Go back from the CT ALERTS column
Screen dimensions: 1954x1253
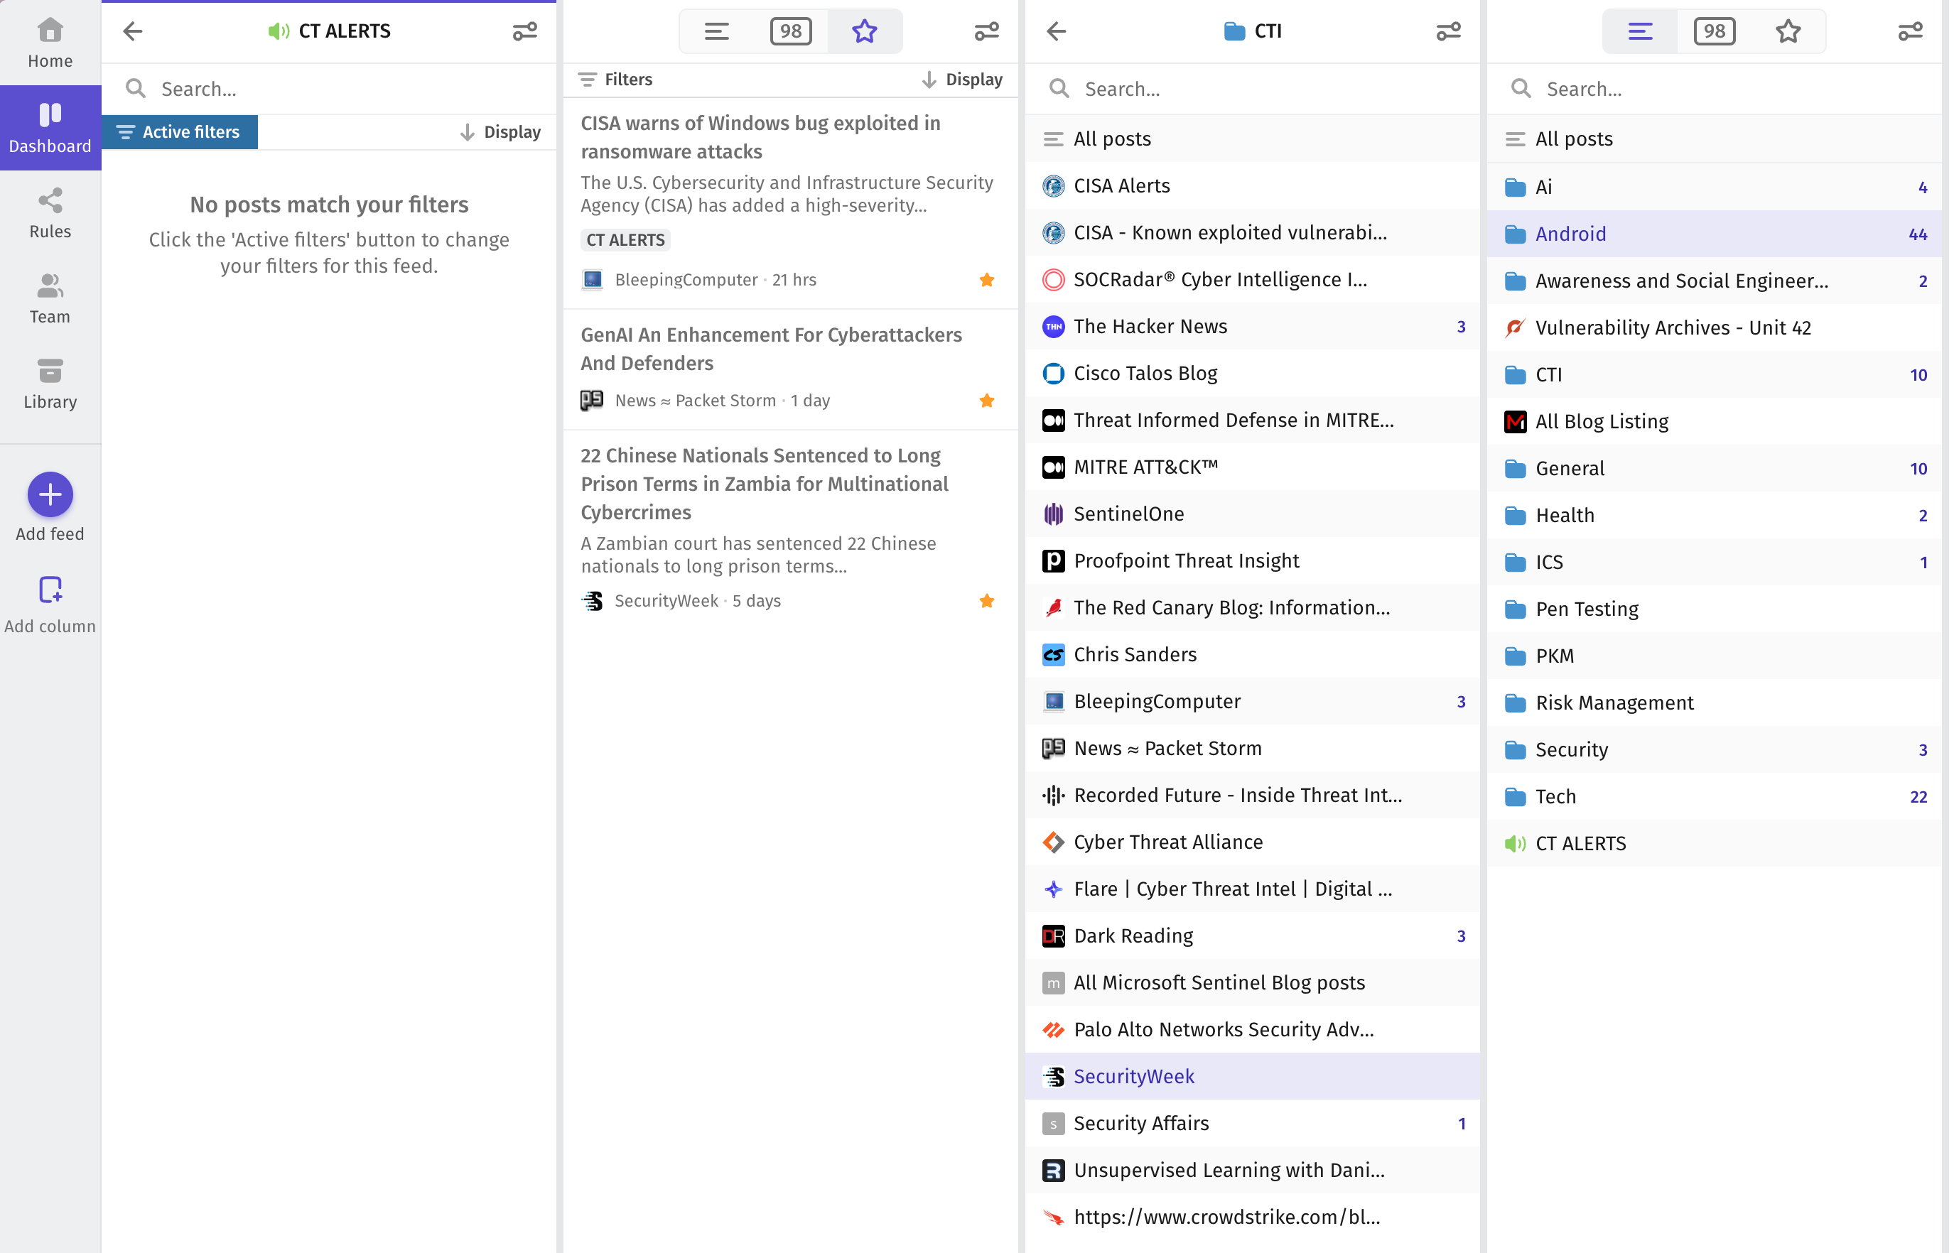(133, 31)
